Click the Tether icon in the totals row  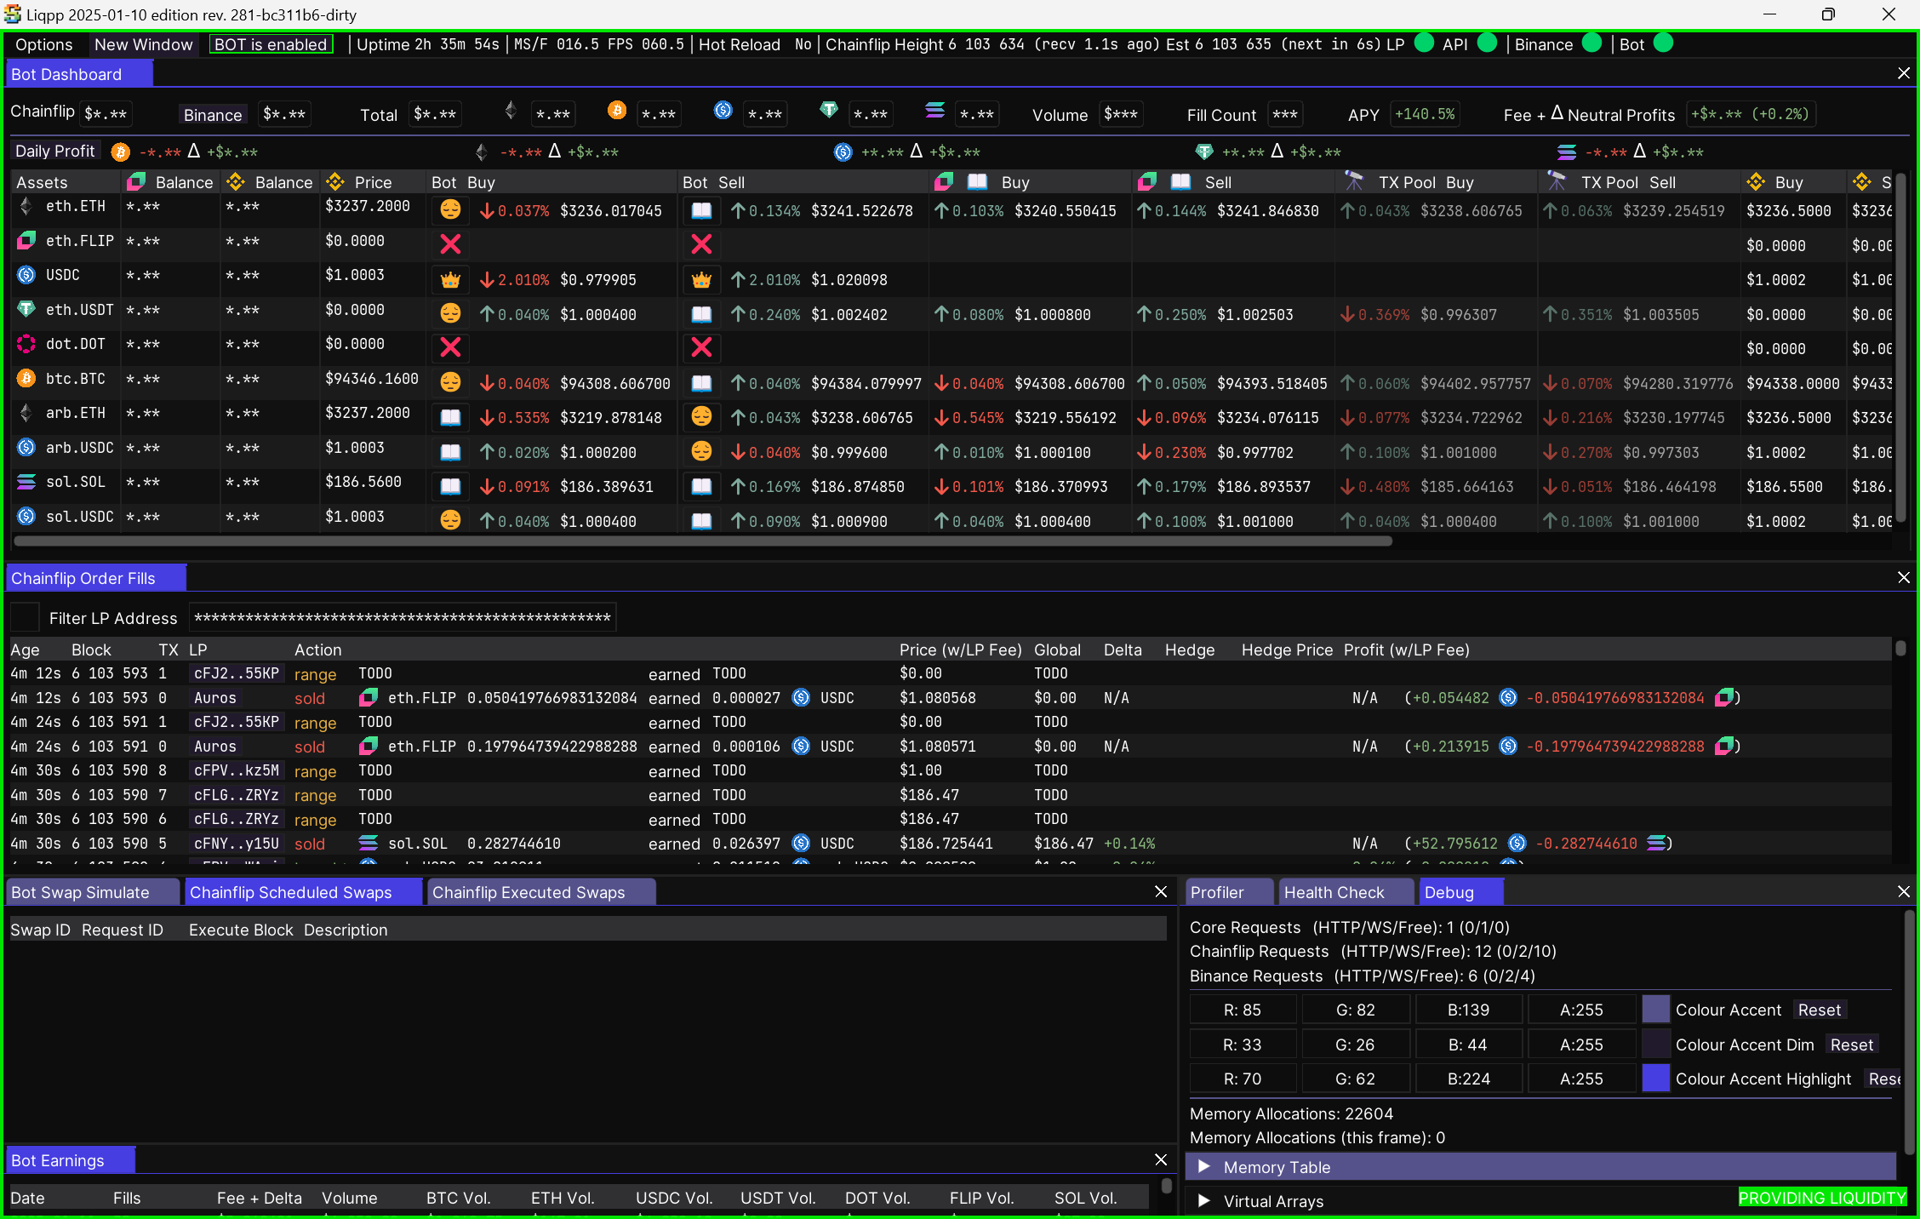[x=829, y=111]
